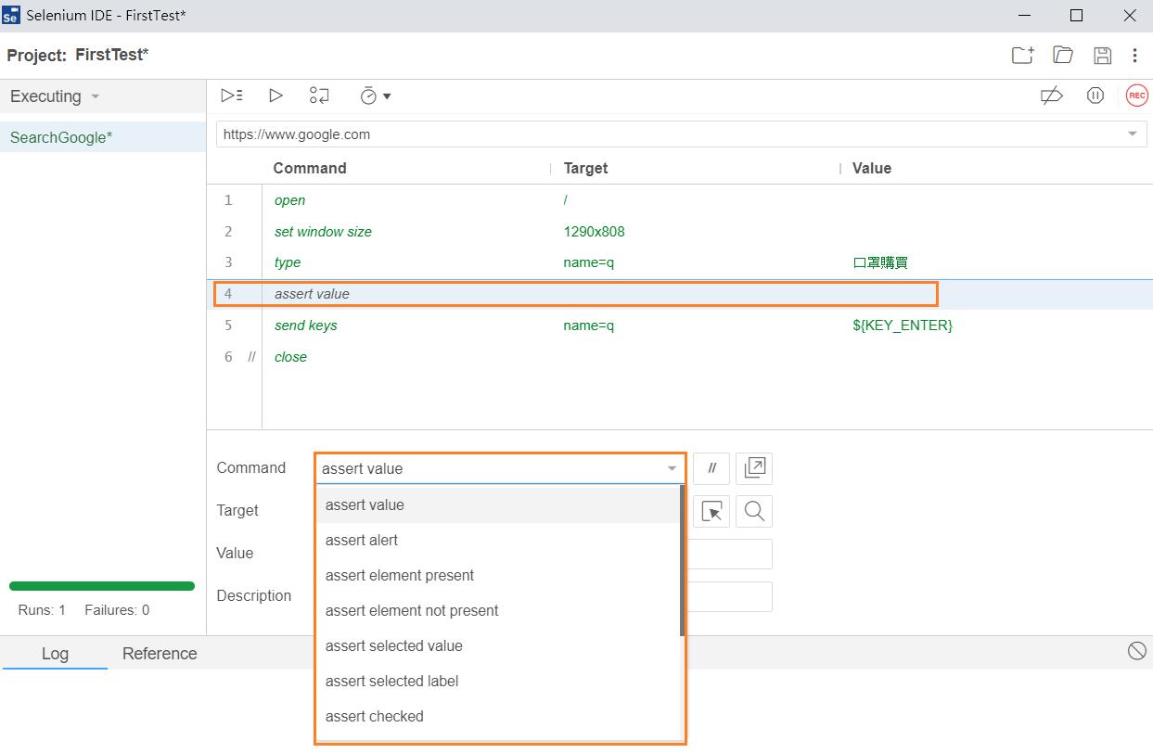Viewport: 1153px width, 753px height.
Task: Select the SearchGoogle test
Action: pyautogui.click(x=103, y=137)
